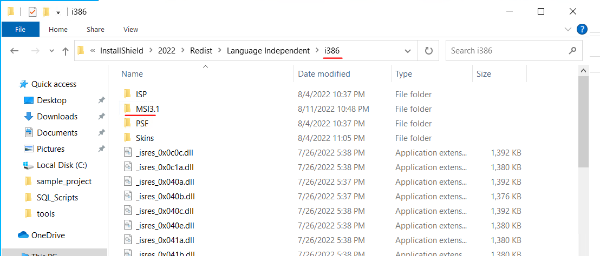
Task: Select _isres_0x0c0c.dll file icon
Action: [128, 153]
